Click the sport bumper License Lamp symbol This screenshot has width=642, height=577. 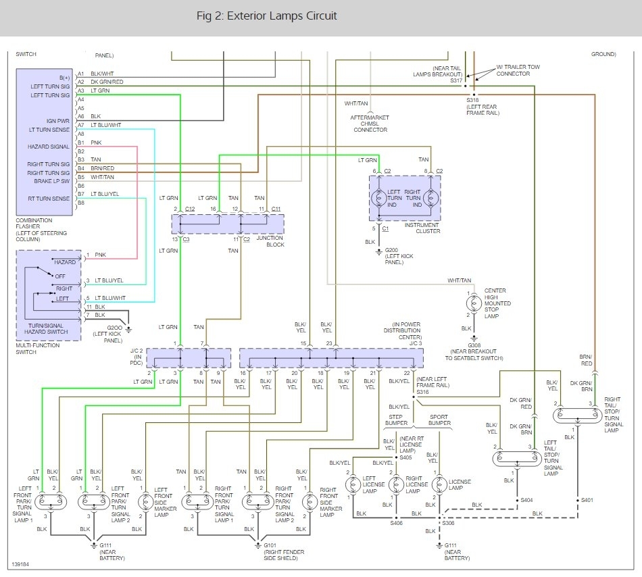point(439,485)
